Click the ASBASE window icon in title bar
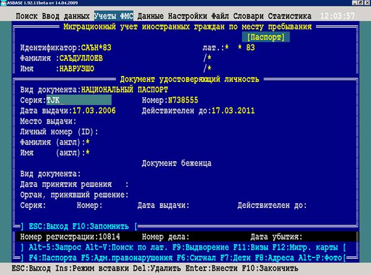This screenshot has height=275, width=371. point(3,2)
